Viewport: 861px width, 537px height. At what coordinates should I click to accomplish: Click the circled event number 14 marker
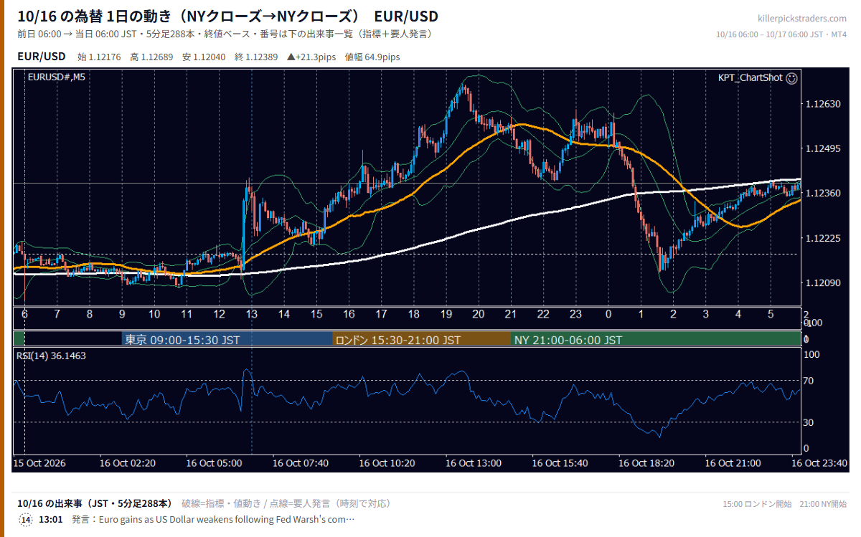(25, 520)
